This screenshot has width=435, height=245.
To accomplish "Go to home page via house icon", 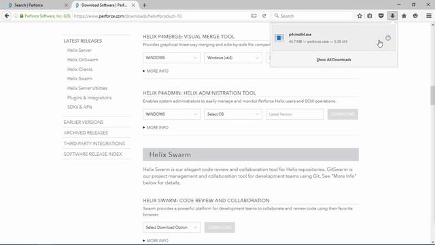I will [x=404, y=16].
